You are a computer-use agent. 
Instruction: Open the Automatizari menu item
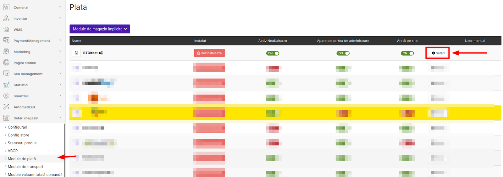coord(24,107)
